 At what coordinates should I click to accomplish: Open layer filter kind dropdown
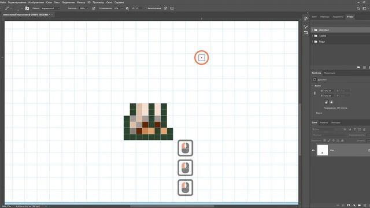(x=323, y=129)
